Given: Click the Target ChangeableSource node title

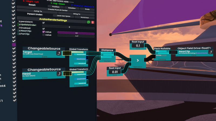Looking at the screenshot, I should 44,49.
